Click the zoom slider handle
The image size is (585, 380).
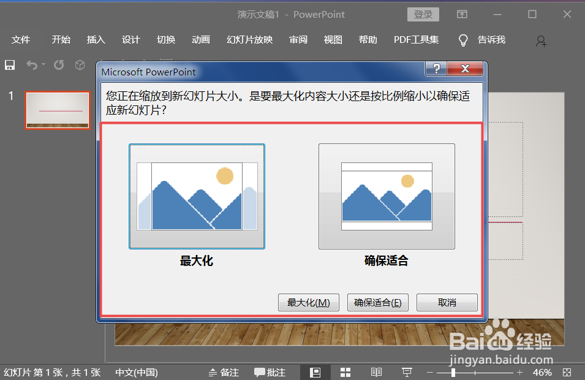[453, 372]
